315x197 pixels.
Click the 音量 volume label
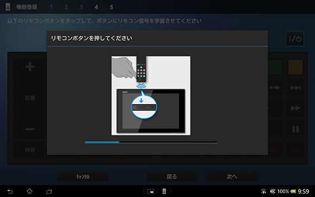(x=30, y=98)
